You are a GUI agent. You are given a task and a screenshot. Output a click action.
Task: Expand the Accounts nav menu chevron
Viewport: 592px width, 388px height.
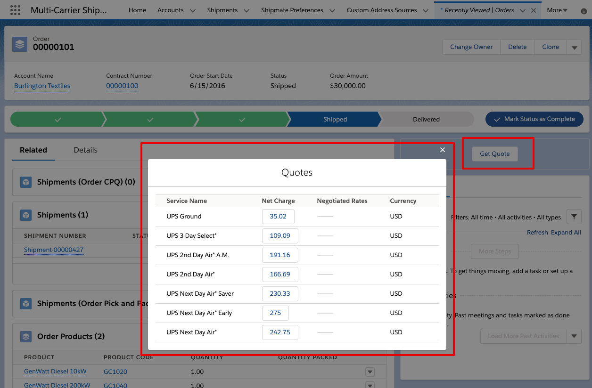(192, 10)
